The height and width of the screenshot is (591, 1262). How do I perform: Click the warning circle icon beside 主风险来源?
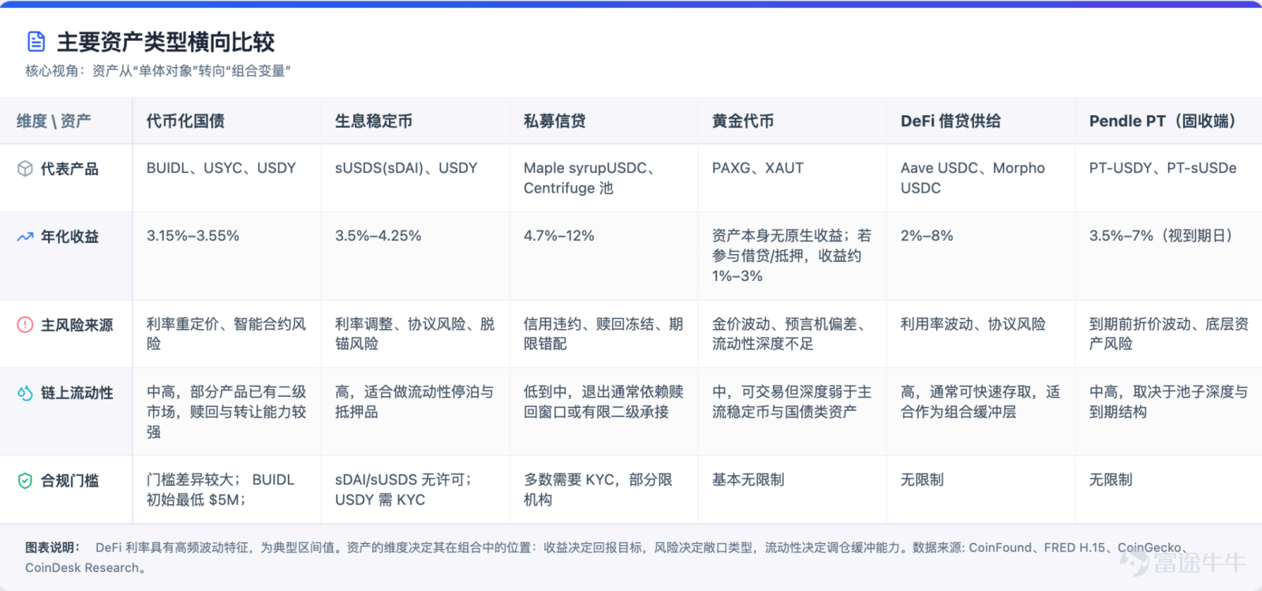25,324
